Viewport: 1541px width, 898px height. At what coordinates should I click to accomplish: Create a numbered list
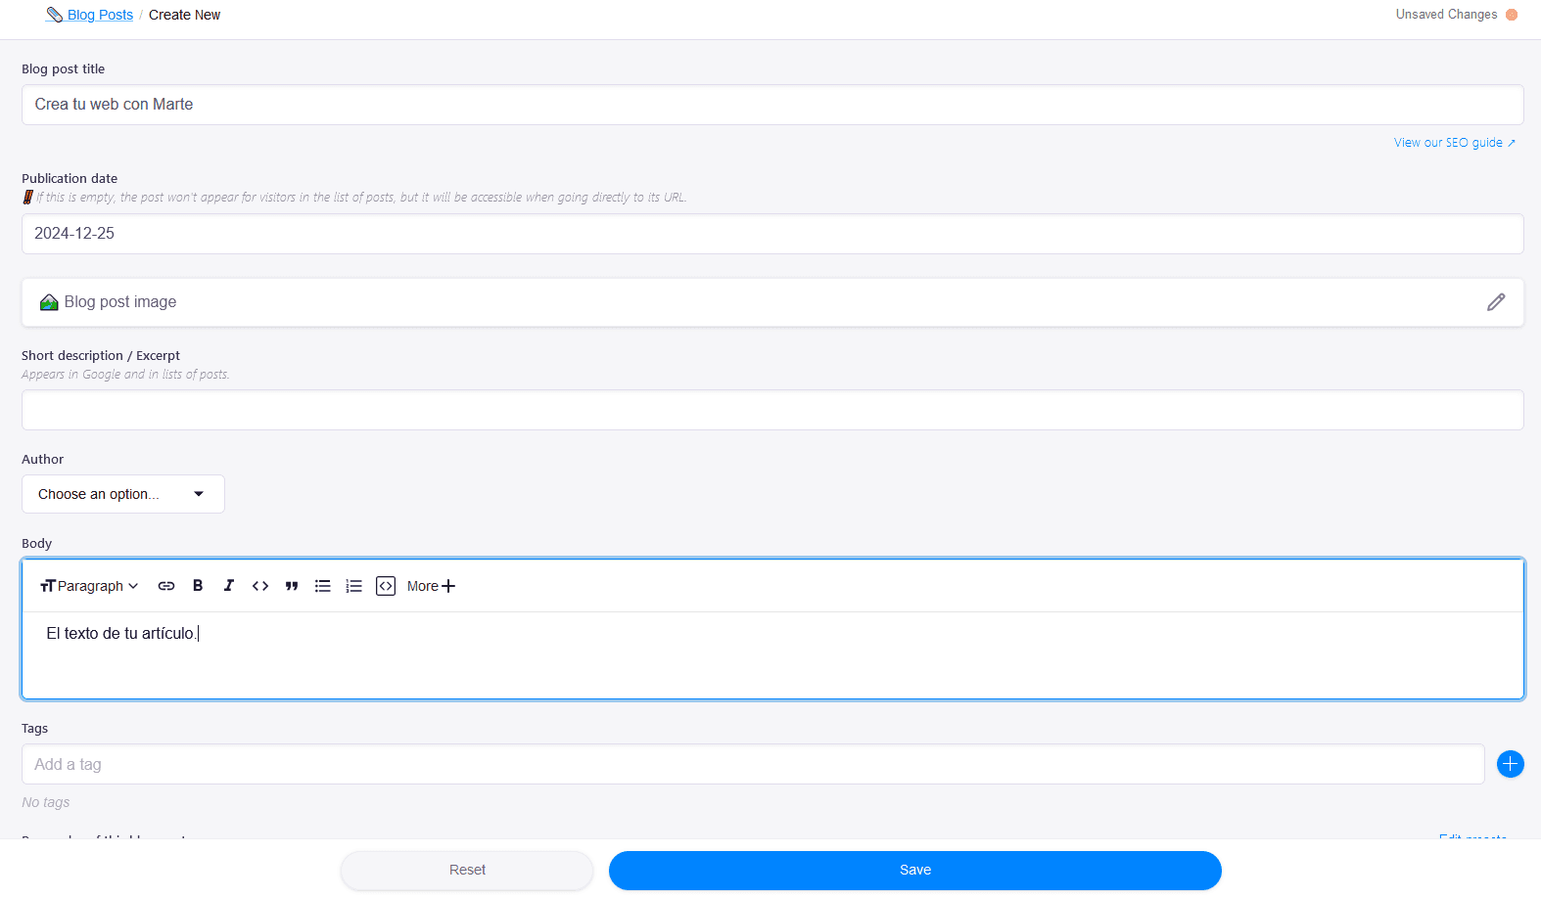[354, 586]
